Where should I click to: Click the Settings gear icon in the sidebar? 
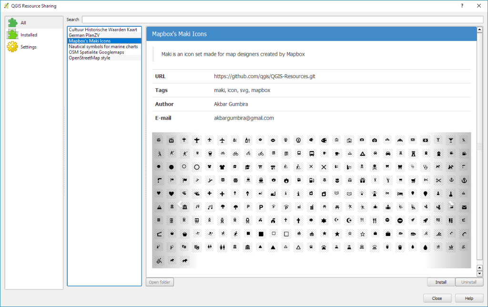13,47
